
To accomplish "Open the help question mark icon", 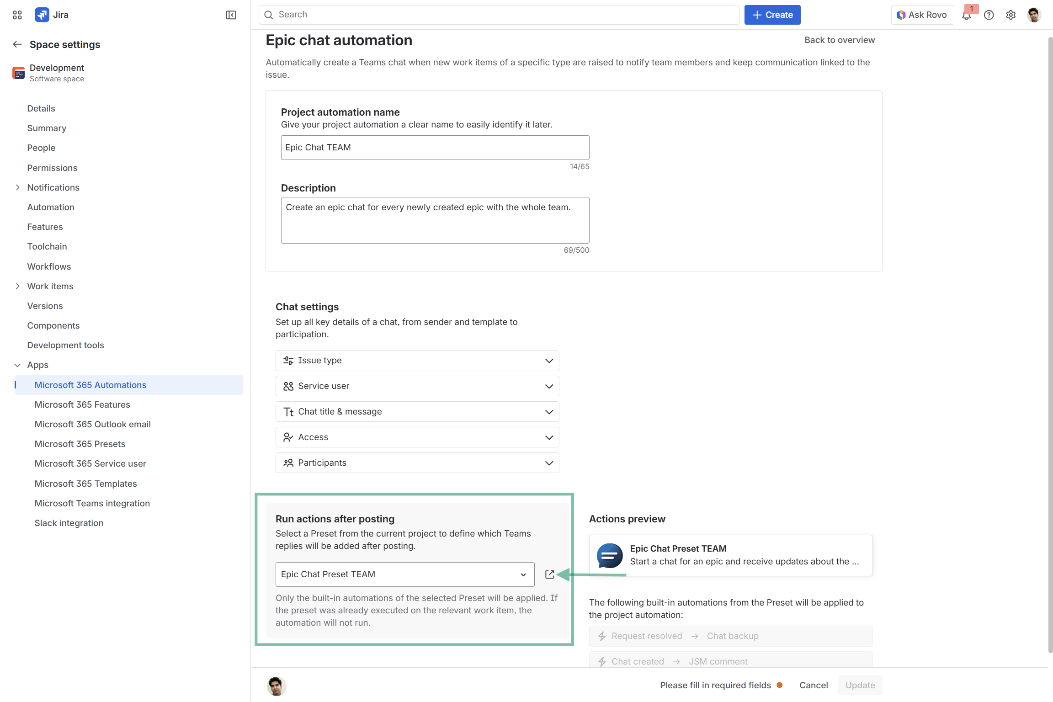I will [x=989, y=15].
